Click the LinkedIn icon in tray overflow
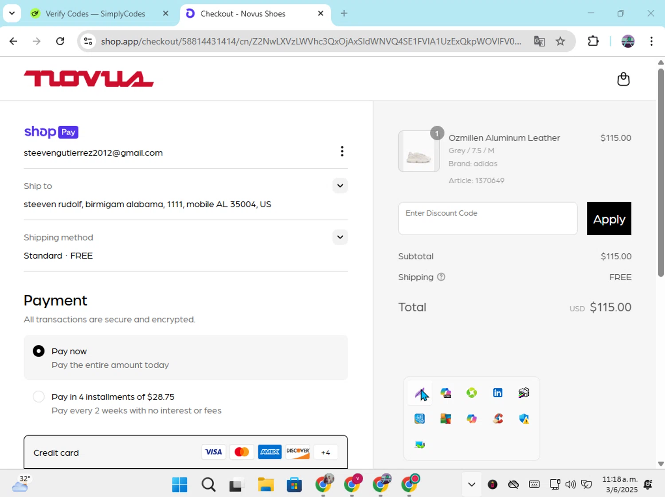 [x=498, y=393]
